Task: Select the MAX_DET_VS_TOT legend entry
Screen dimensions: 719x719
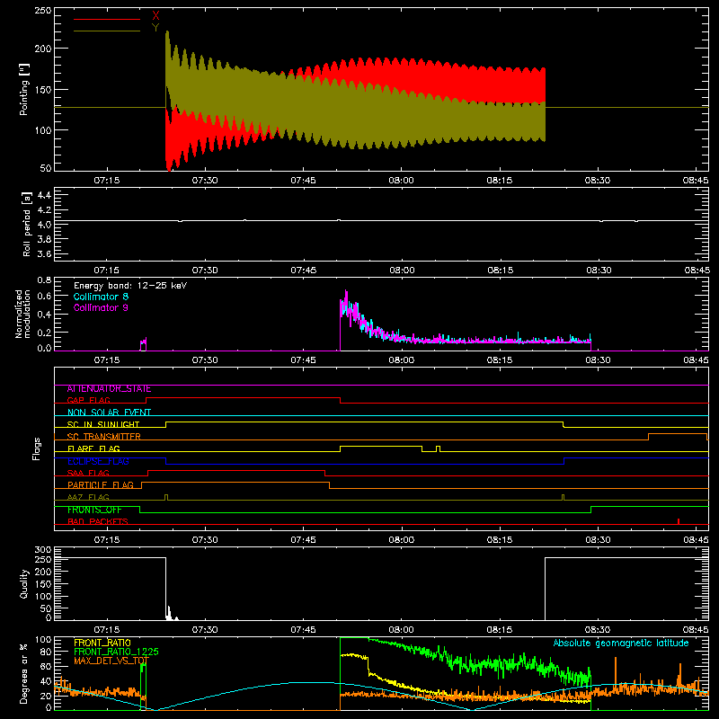Action: coord(111,661)
